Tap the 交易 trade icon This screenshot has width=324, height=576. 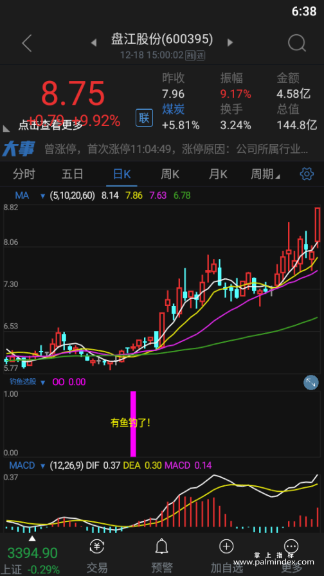[97, 546]
